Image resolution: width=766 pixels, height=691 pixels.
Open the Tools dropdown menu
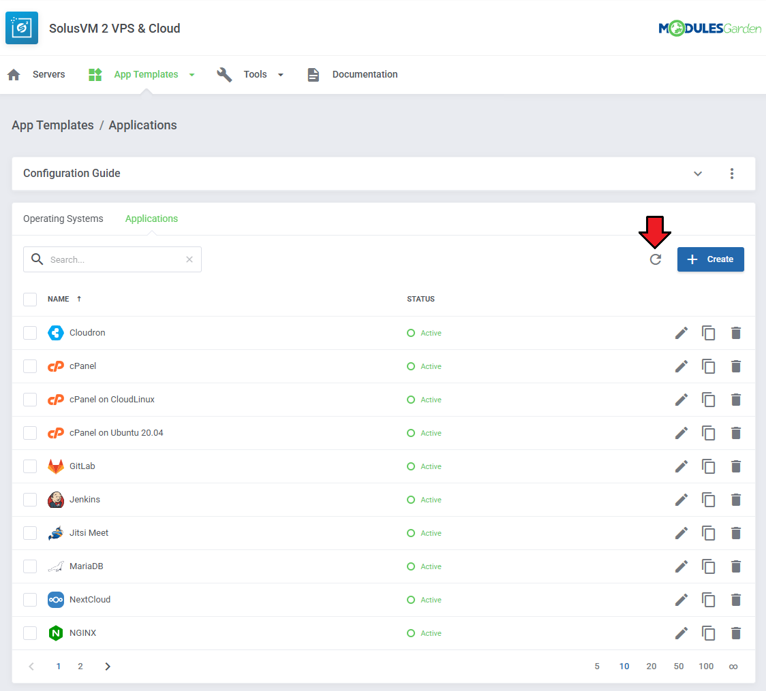click(250, 74)
